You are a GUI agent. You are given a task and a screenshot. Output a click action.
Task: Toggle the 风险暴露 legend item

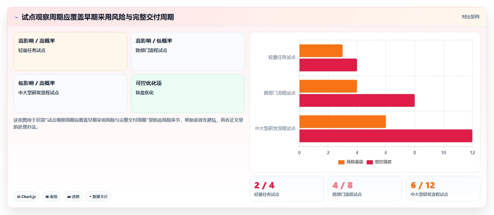[351, 162]
